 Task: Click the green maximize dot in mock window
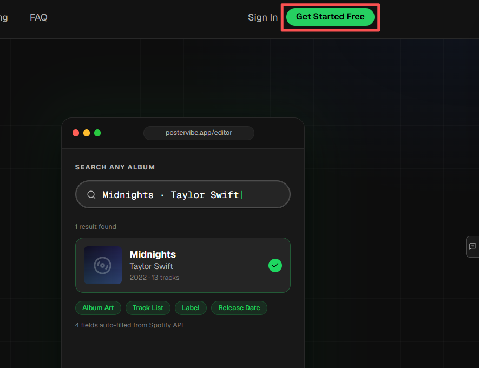coord(97,133)
